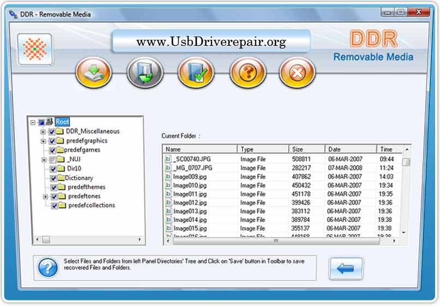
Task: Select the predefcollections folder label
Action: pyautogui.click(x=92, y=205)
